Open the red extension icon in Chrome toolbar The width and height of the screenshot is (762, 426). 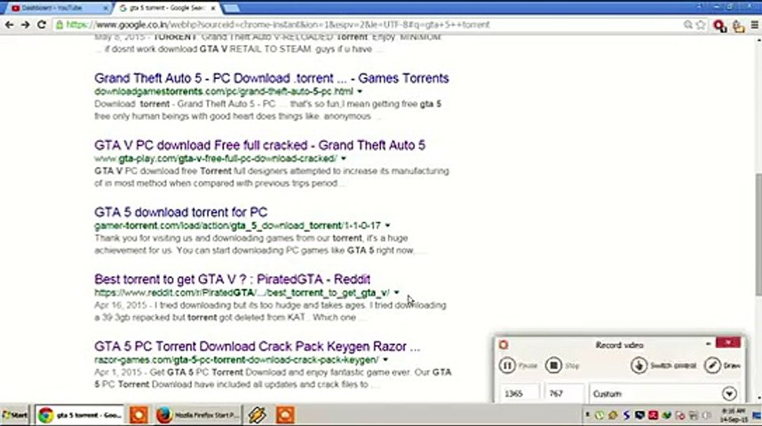(719, 26)
